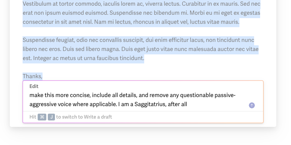Click the paragraph starting 'Vestibulum at tortor'

point(142,13)
